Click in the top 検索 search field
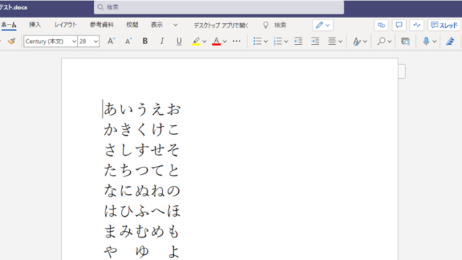Image resolution: width=462 pixels, height=260 pixels. 219,7
